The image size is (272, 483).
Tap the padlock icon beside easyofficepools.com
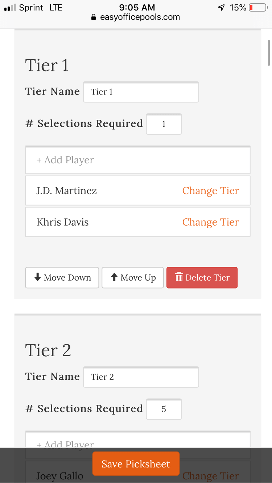pyautogui.click(x=93, y=17)
